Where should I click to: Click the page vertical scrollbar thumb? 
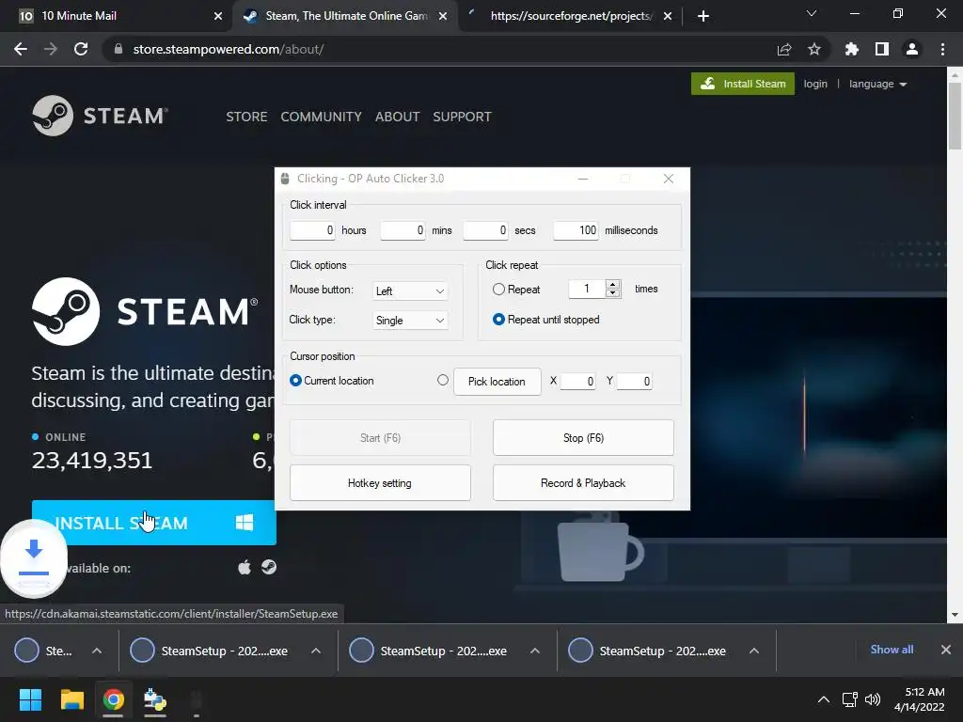955,116
